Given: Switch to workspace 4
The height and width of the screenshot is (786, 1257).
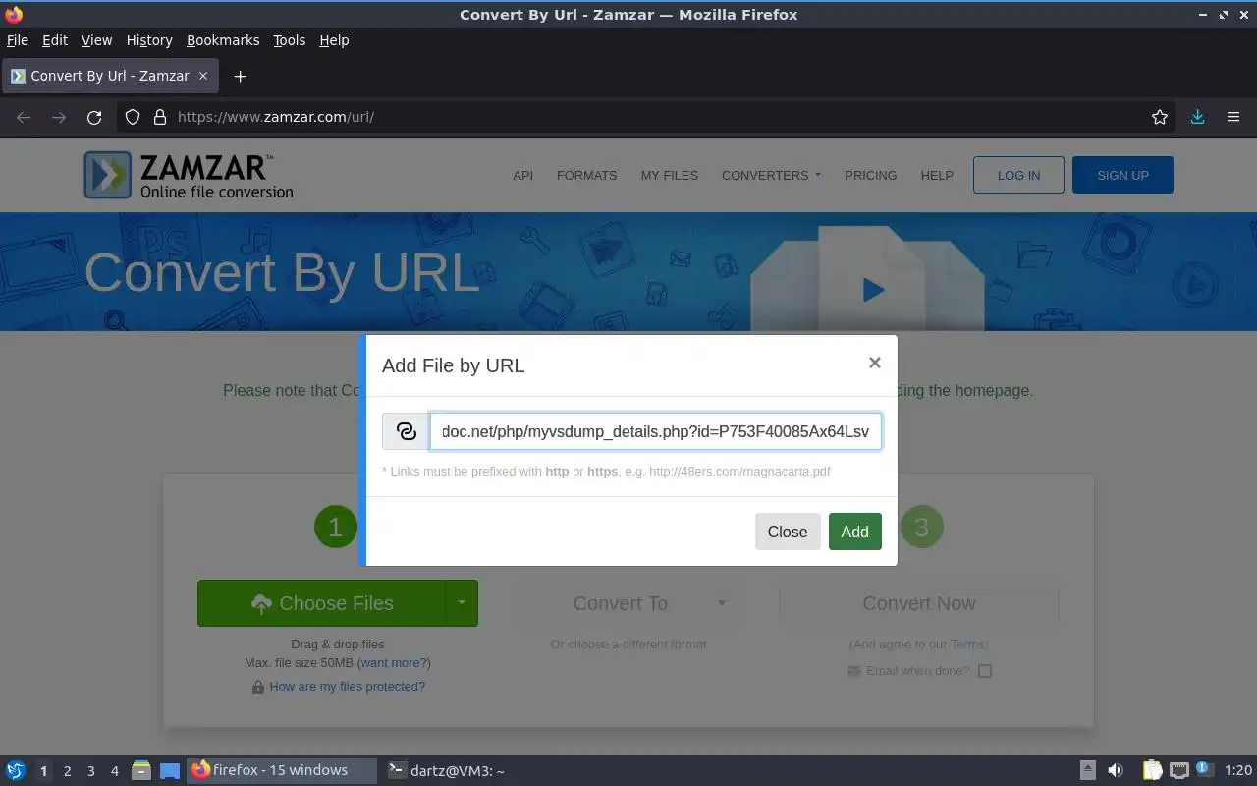Looking at the screenshot, I should click(114, 771).
